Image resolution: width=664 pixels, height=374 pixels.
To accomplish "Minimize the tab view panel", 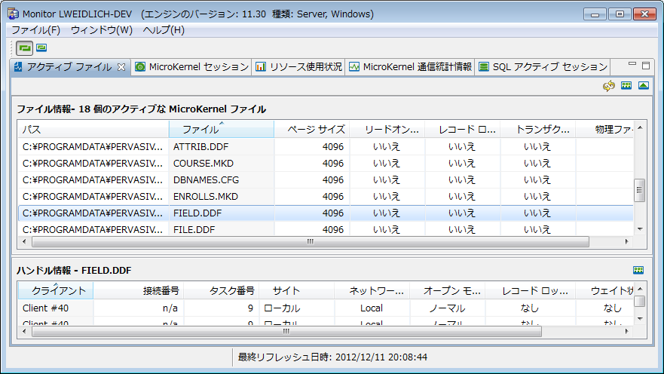I will pyautogui.click(x=633, y=66).
